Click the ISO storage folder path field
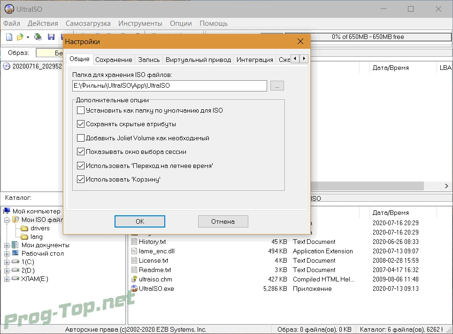Viewport: 453px width, 334px height. (169, 86)
